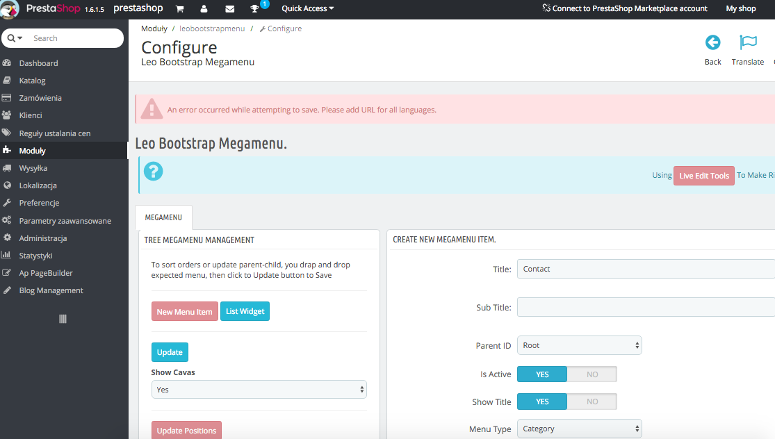Click the Reguły ustalania cen tag icon
The height and width of the screenshot is (439, 775).
(x=6, y=133)
